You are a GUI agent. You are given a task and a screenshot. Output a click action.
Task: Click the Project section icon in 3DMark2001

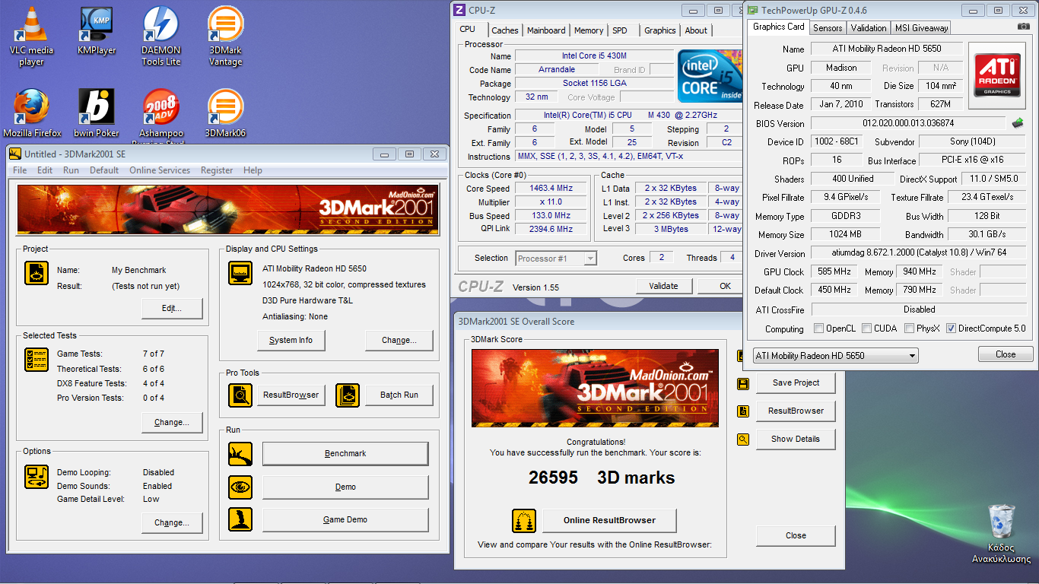(37, 273)
